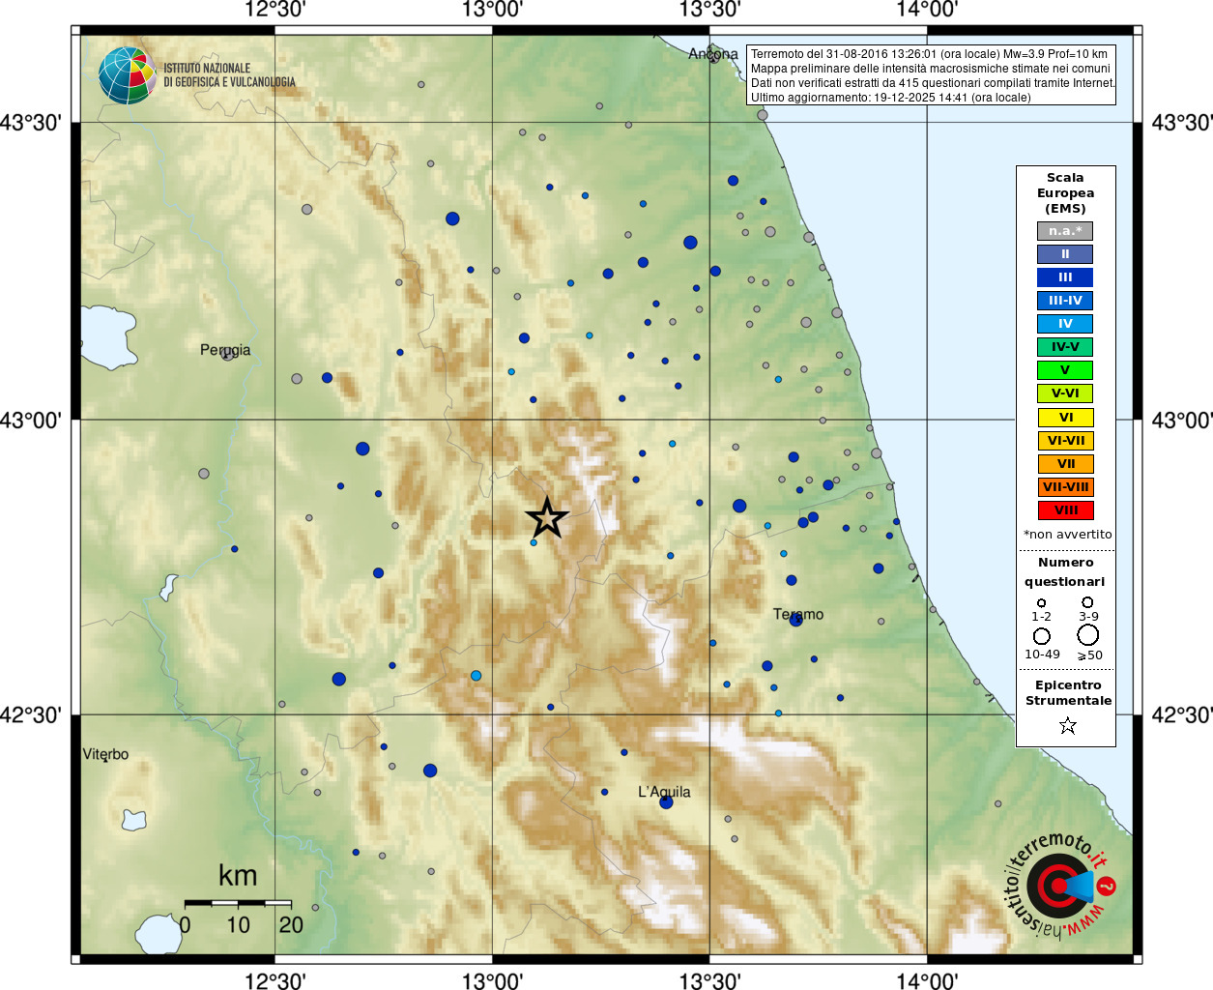Click the L'Aquila city label
This screenshot has width=1213, height=990.
tap(664, 792)
